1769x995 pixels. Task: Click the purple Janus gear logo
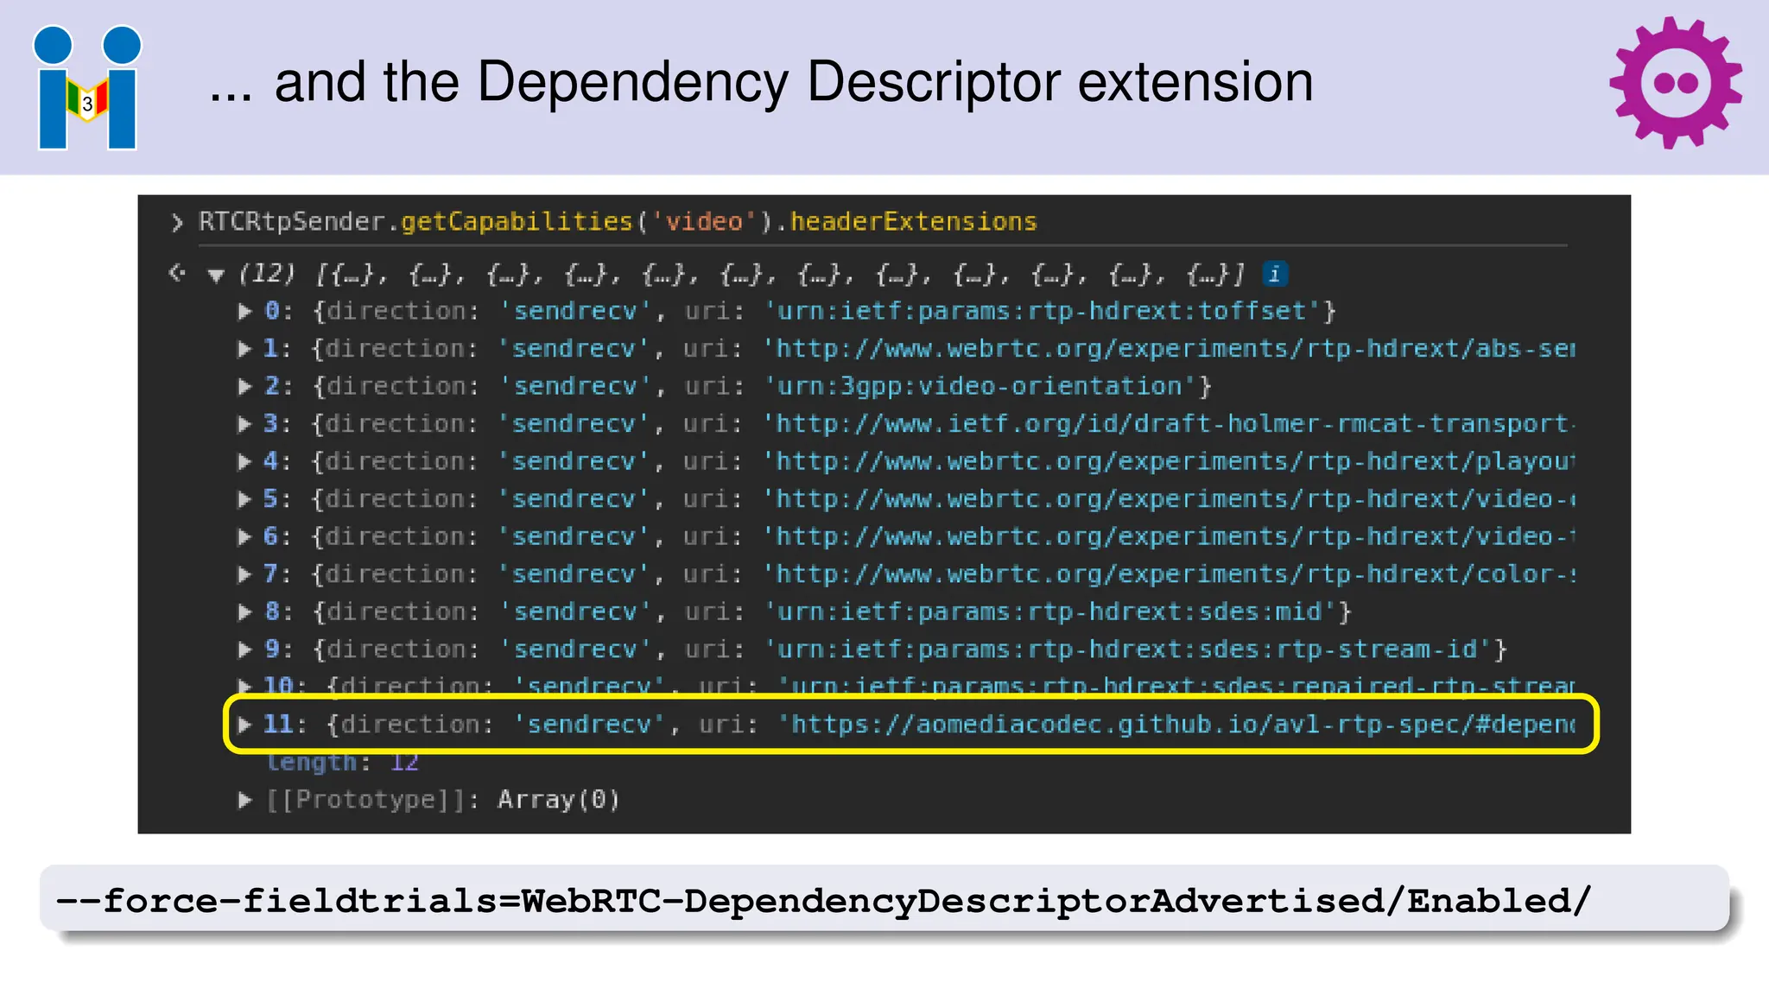pos(1675,83)
